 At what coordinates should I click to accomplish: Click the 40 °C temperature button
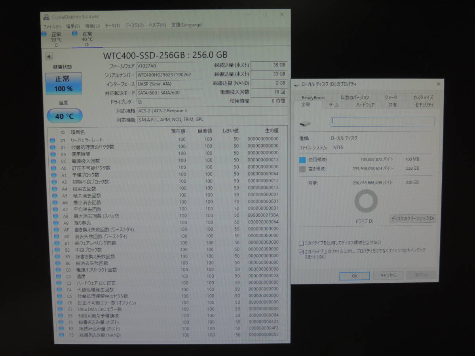65,116
